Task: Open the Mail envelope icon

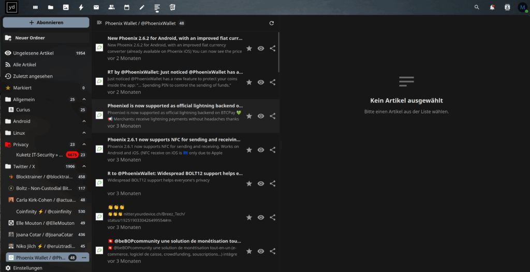Action: [x=96, y=7]
